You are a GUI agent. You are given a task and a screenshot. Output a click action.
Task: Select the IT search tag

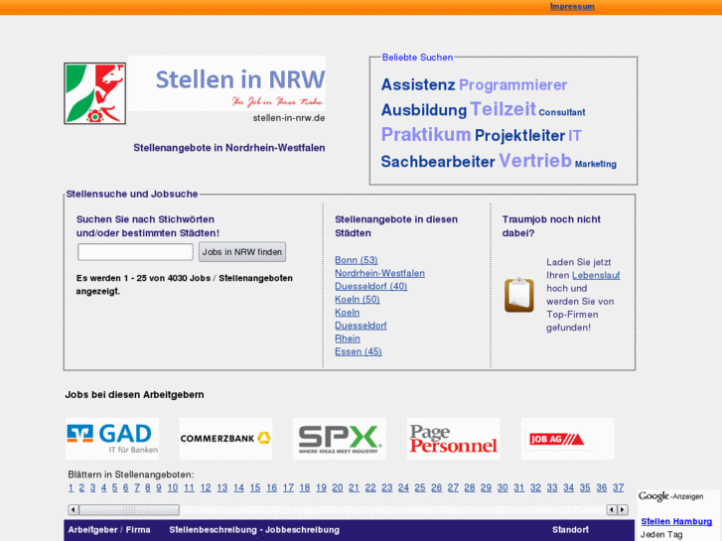coord(575,136)
